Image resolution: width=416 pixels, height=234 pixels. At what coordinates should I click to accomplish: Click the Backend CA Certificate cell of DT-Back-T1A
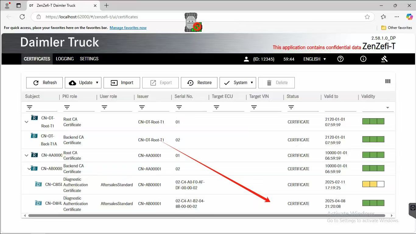tap(73, 140)
